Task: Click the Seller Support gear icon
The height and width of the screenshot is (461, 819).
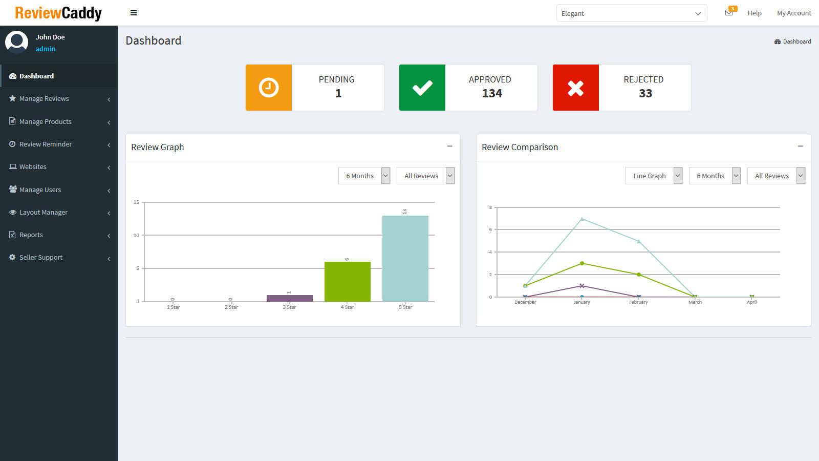Action: pyautogui.click(x=12, y=257)
